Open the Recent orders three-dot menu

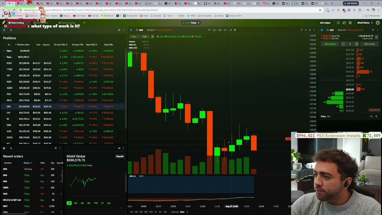pos(60,148)
